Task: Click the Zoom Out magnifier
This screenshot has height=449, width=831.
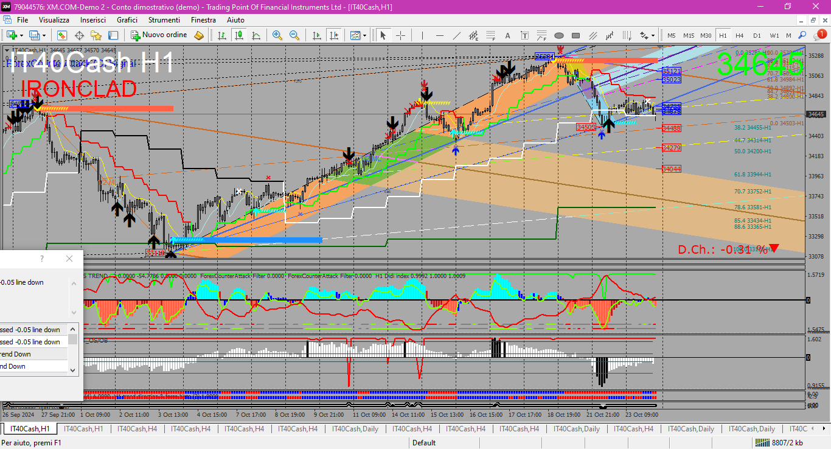Action: click(x=294, y=35)
